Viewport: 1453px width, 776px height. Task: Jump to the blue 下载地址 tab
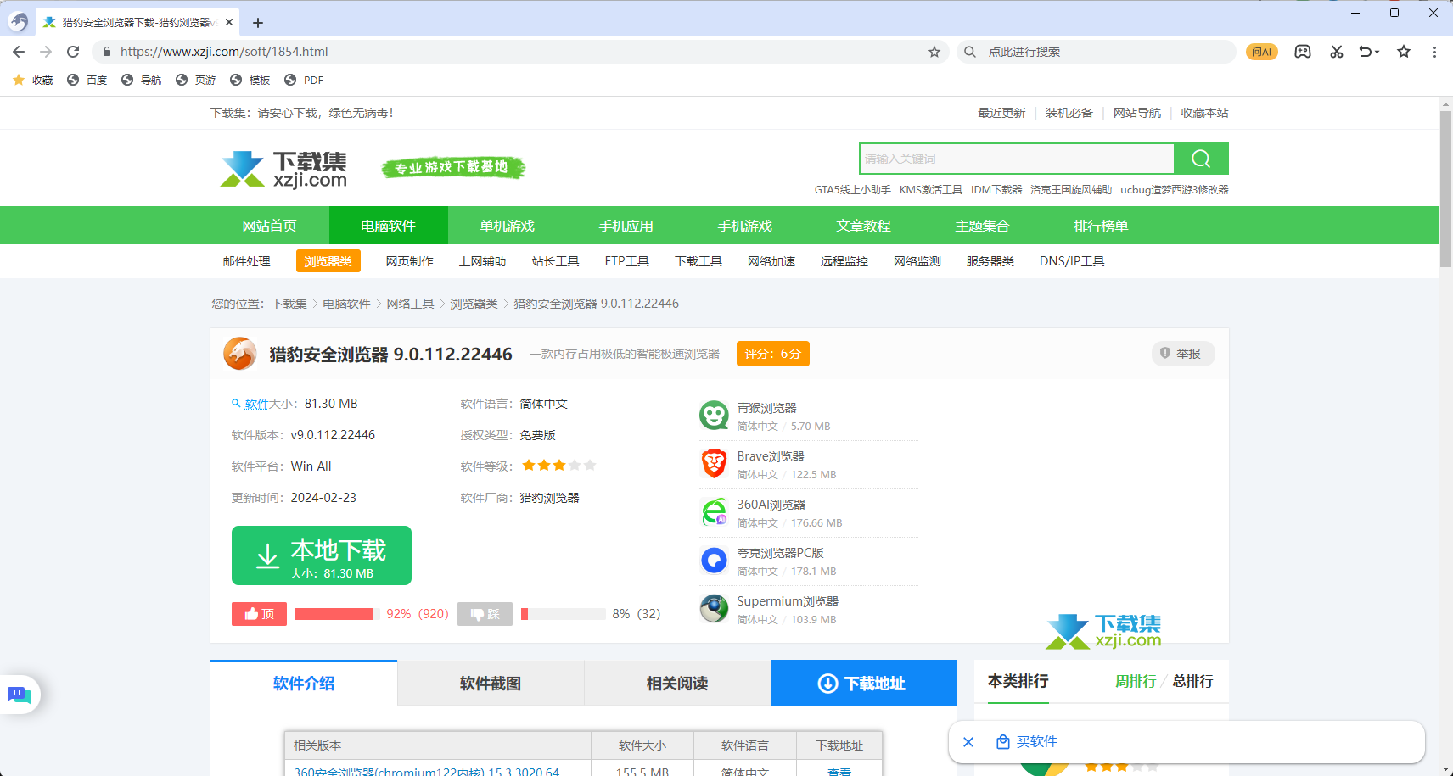coord(864,684)
